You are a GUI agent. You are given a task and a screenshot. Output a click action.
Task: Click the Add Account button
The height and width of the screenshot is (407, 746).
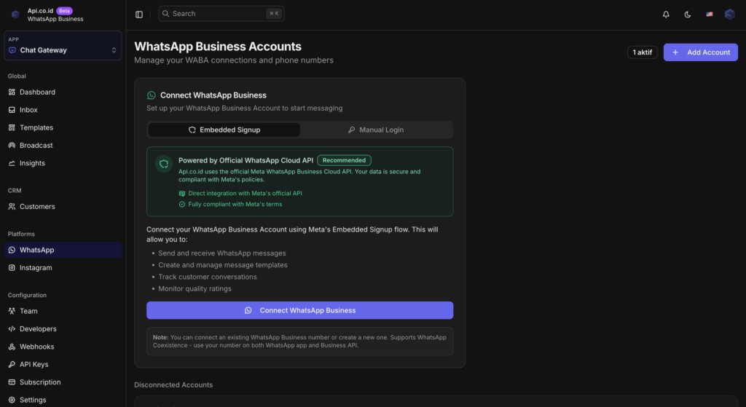tap(700, 52)
